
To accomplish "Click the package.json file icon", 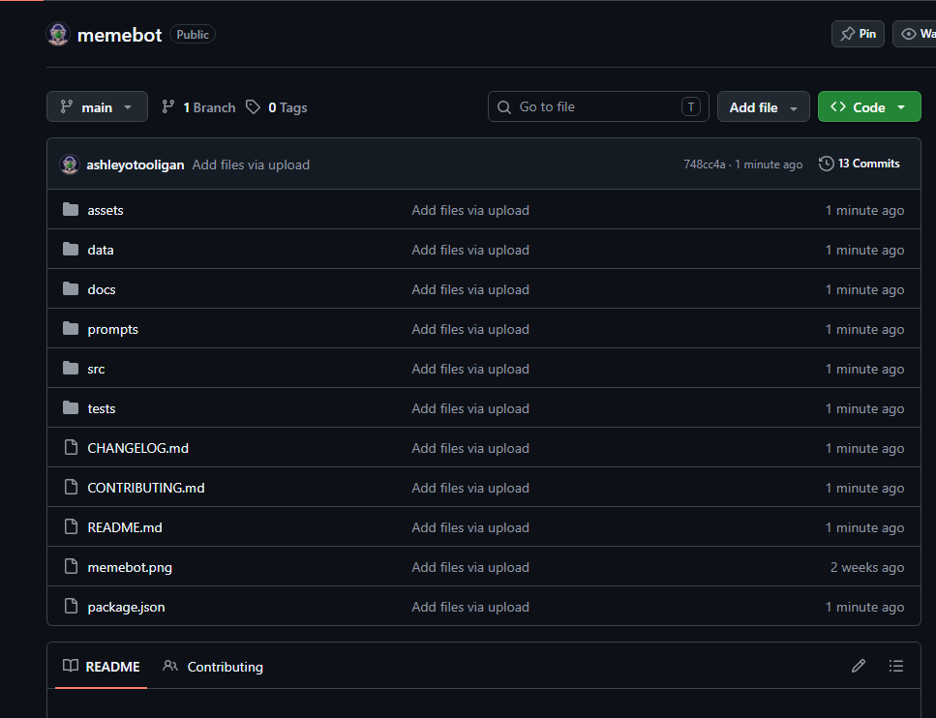I will pyautogui.click(x=71, y=606).
